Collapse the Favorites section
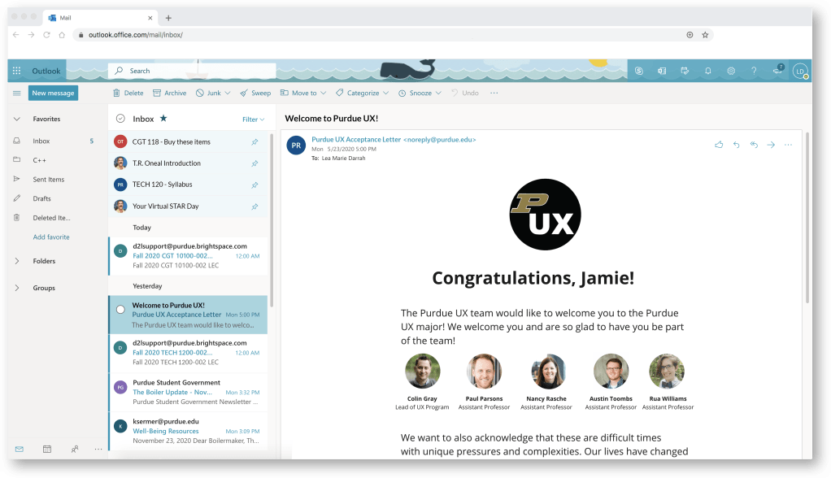 tap(17, 119)
